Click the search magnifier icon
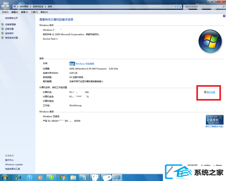Viewport: 226px width, 181px height. tap(223, 7)
